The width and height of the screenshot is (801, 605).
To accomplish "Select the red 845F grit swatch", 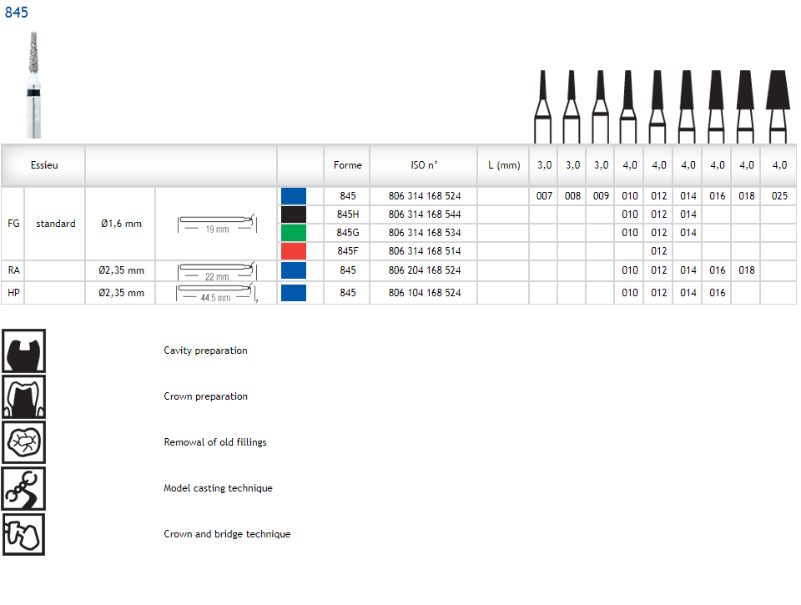I will click(x=294, y=251).
